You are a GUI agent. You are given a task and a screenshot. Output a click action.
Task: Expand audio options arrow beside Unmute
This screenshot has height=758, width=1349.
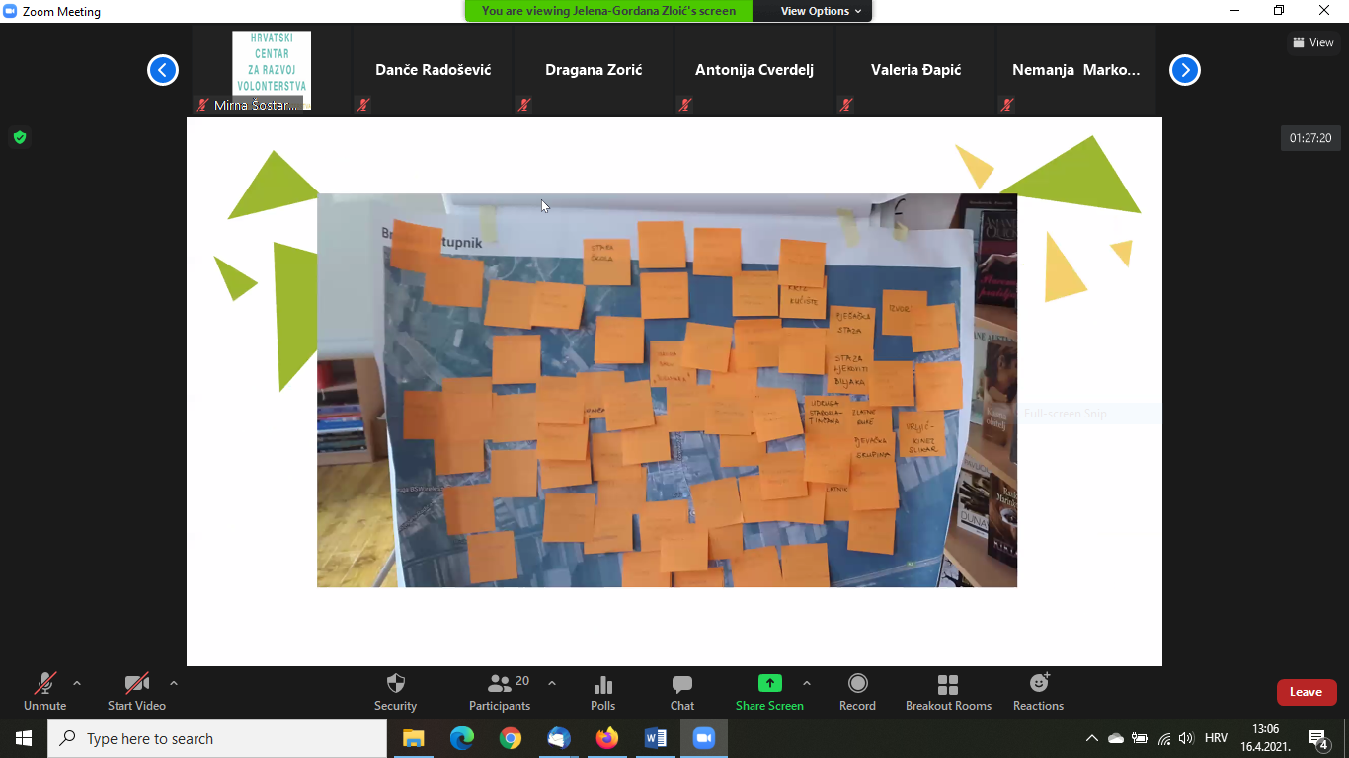coord(77,683)
